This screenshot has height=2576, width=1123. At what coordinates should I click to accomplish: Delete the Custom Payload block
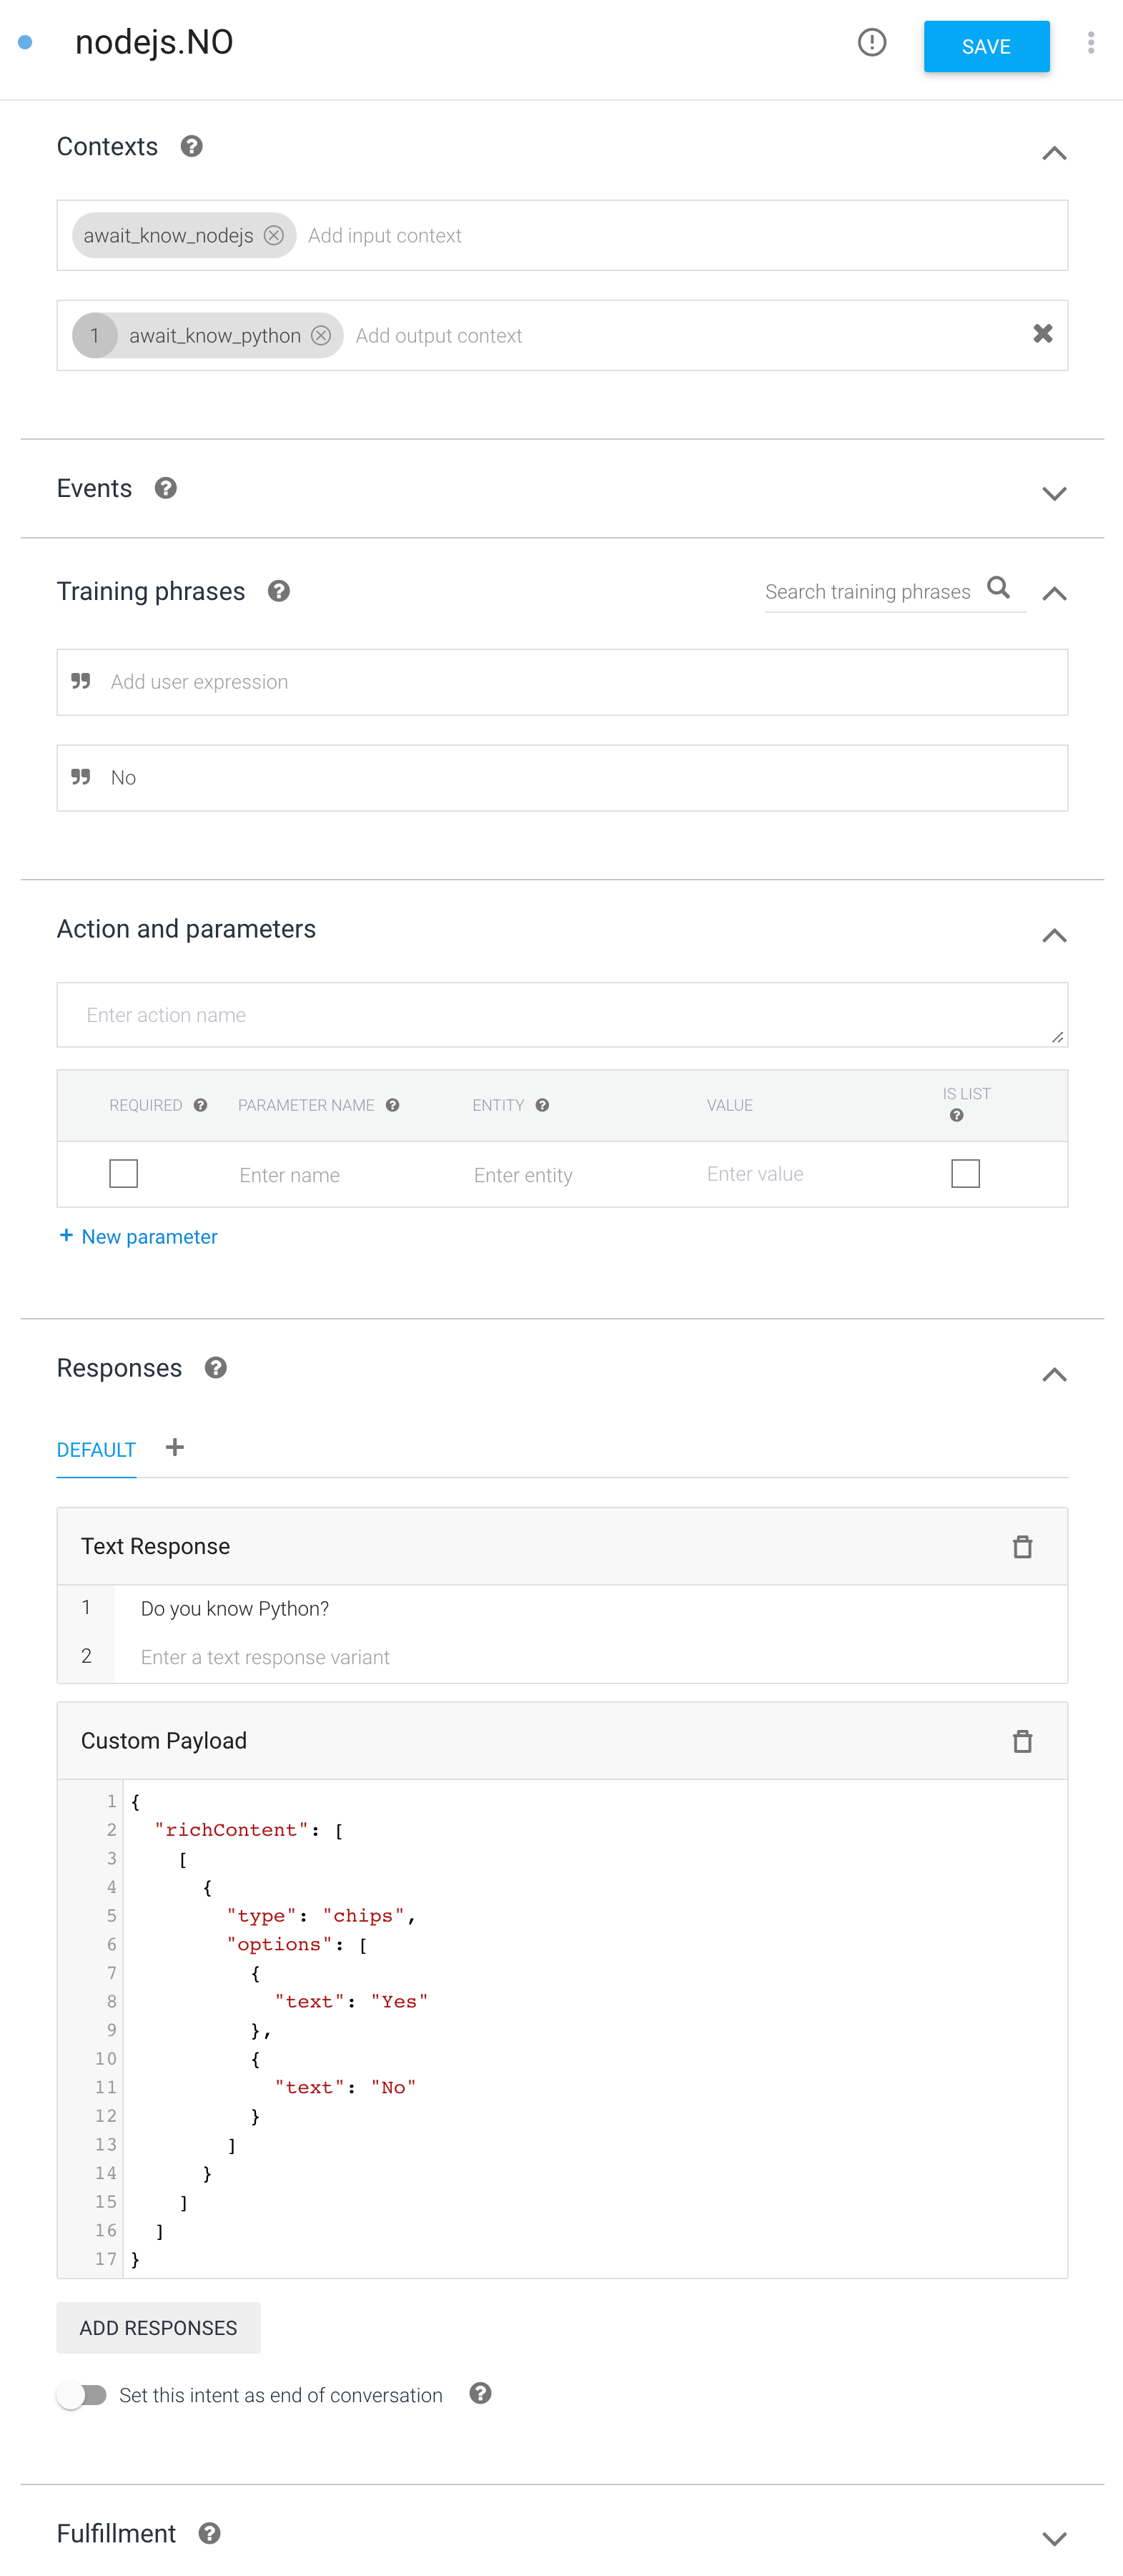click(1022, 1741)
